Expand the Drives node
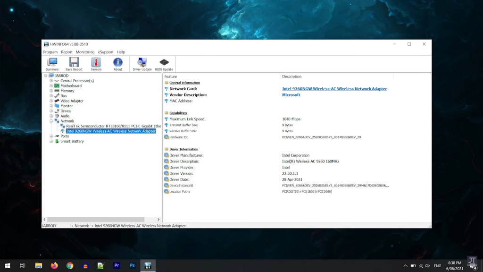Screen dimensions: 483x272 coord(51,111)
